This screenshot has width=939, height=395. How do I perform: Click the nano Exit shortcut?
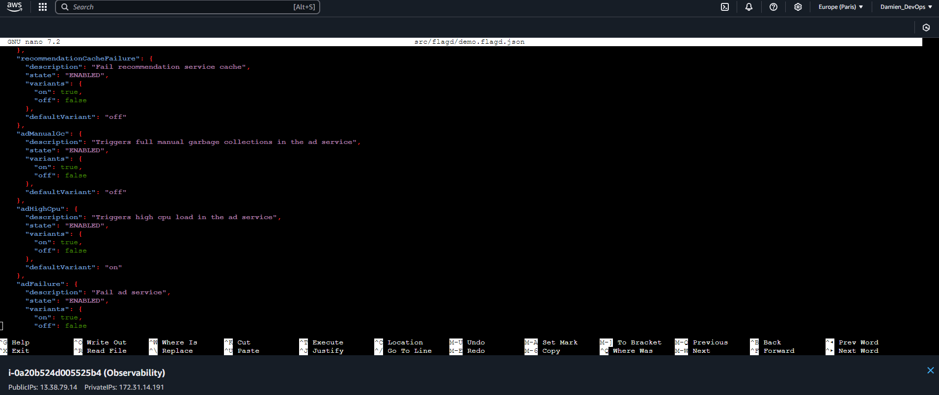coord(15,351)
